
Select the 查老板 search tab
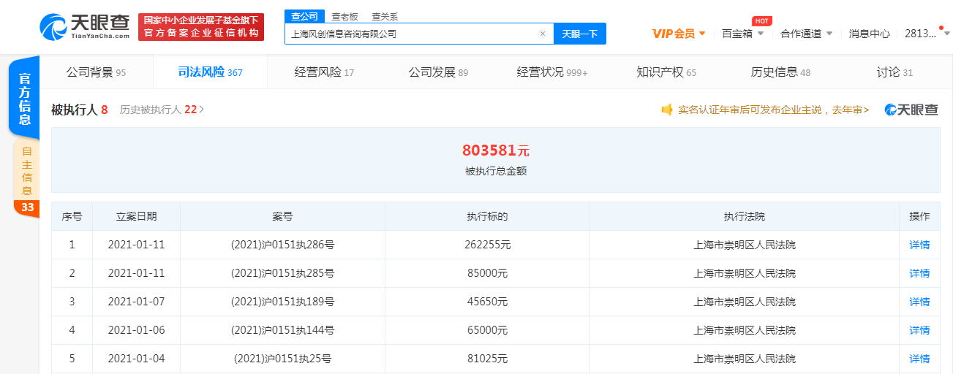tap(344, 16)
